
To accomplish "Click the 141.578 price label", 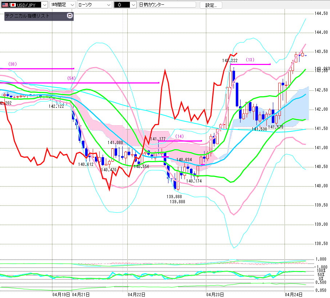I will coord(276,127).
